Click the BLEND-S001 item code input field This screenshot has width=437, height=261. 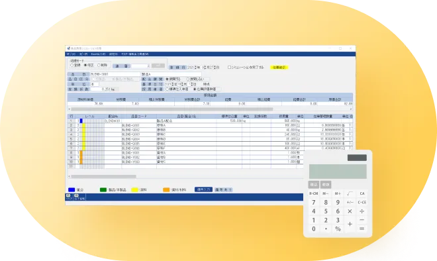point(115,74)
